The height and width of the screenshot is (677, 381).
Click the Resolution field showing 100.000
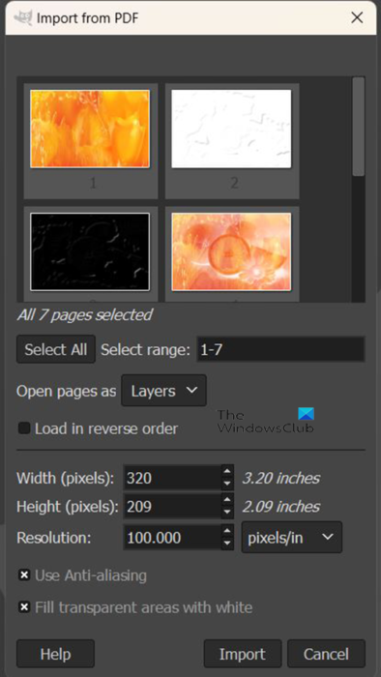172,538
